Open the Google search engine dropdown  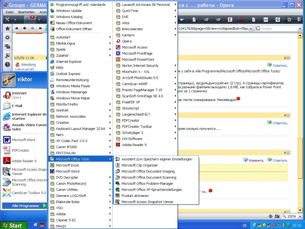tap(300, 29)
